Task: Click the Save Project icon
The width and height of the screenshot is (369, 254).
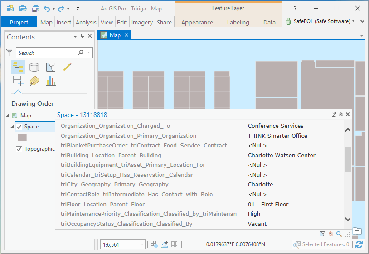Action: (x=36, y=9)
